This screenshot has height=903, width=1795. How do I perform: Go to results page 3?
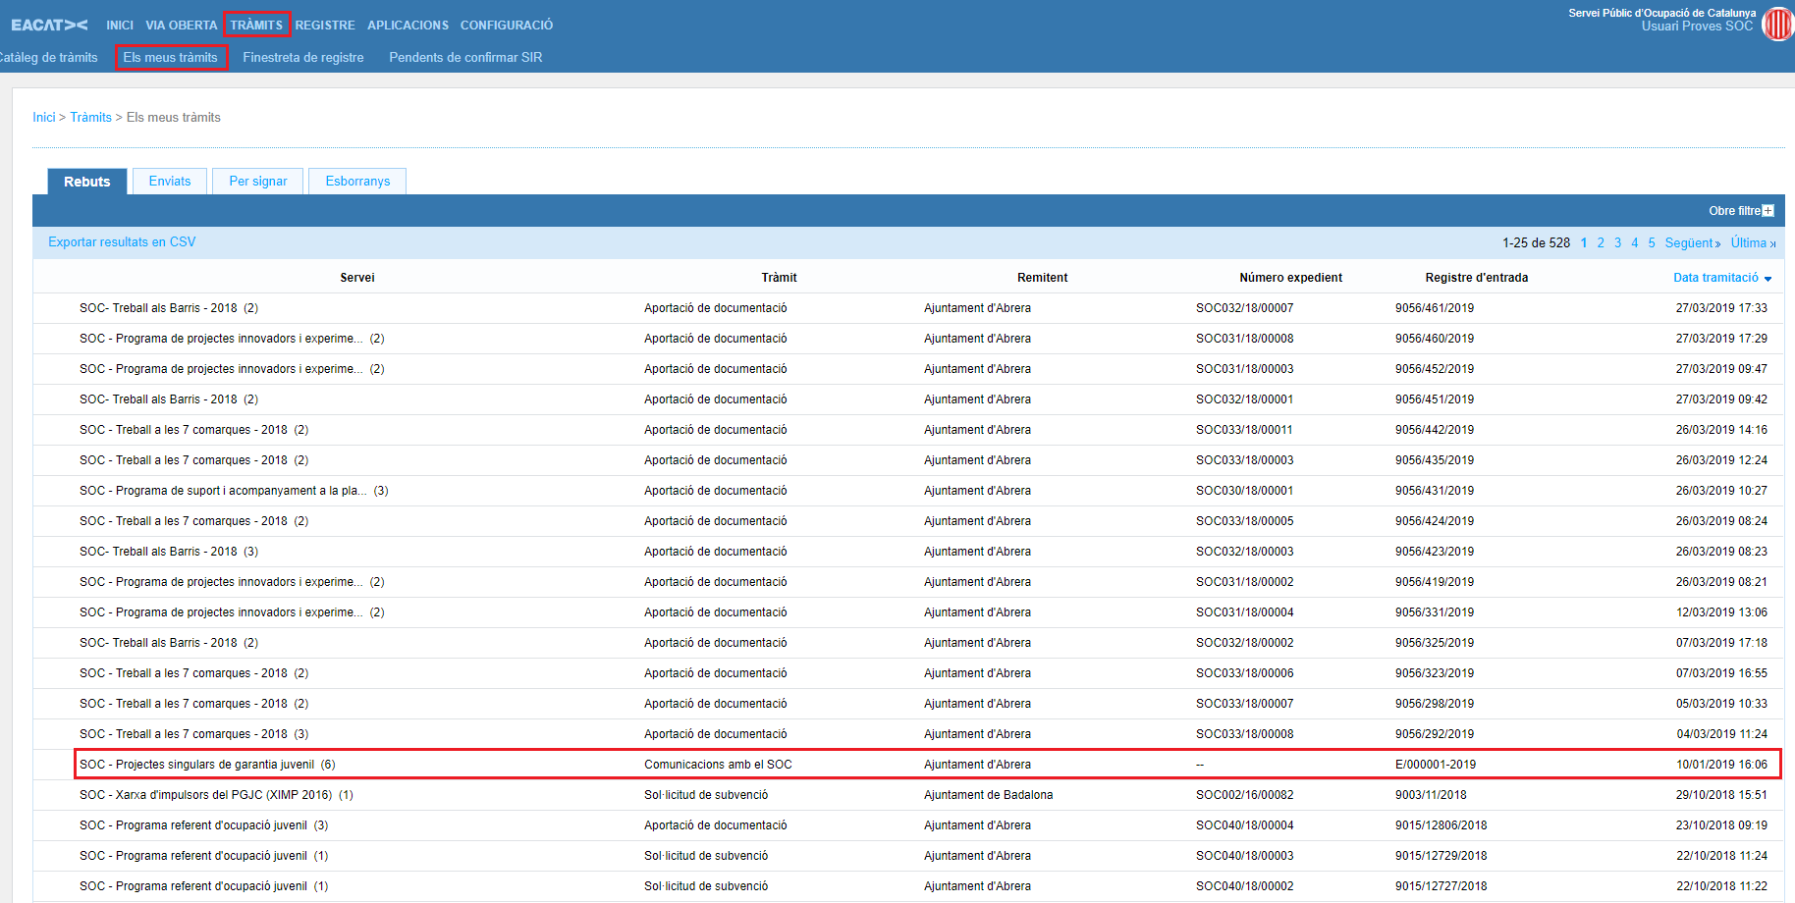(x=1617, y=242)
